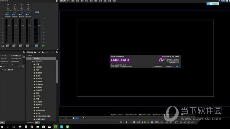
Task: Switch to the 序列标记 tab
Action: [x=30, y=123]
